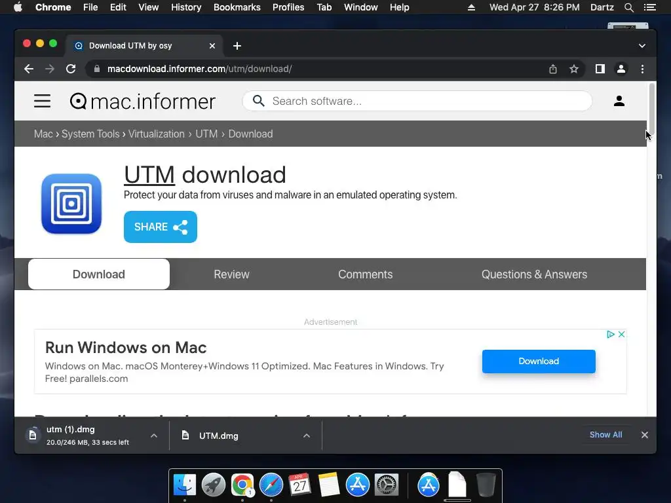Open Launchpad from the Dock
The image size is (671, 503).
point(214,485)
